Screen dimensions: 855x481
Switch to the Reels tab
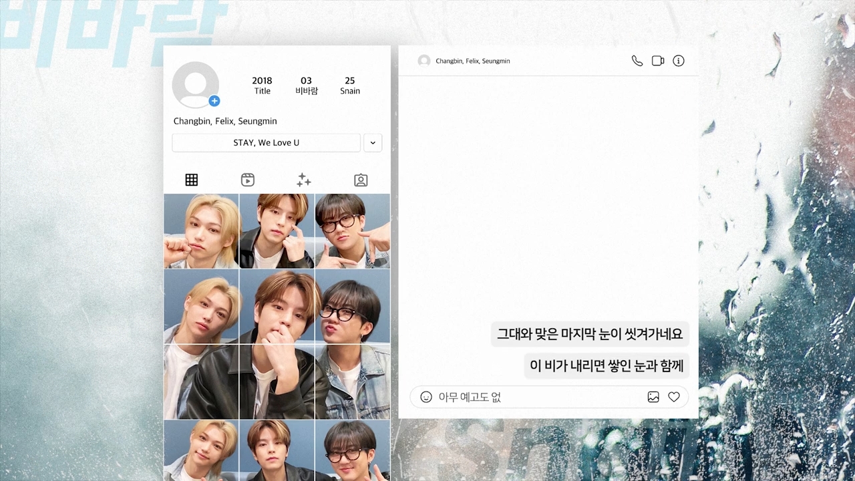coord(248,180)
